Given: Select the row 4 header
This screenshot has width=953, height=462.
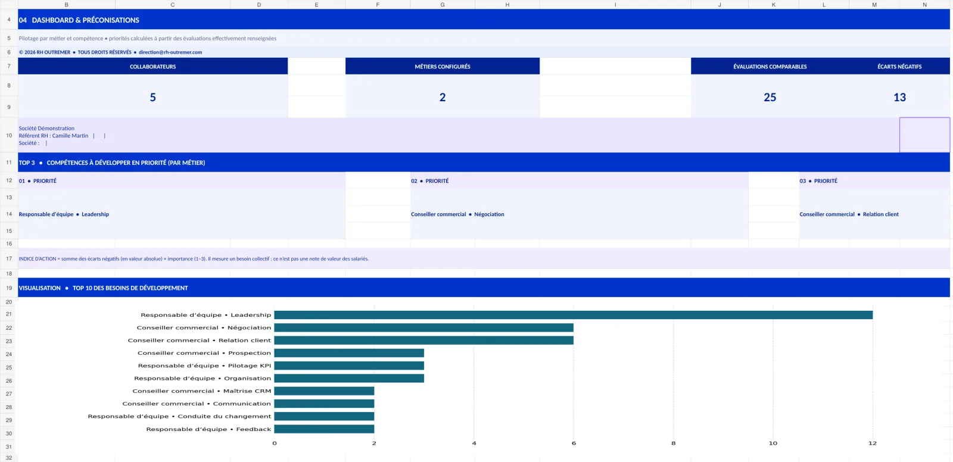Looking at the screenshot, I should 9,20.
